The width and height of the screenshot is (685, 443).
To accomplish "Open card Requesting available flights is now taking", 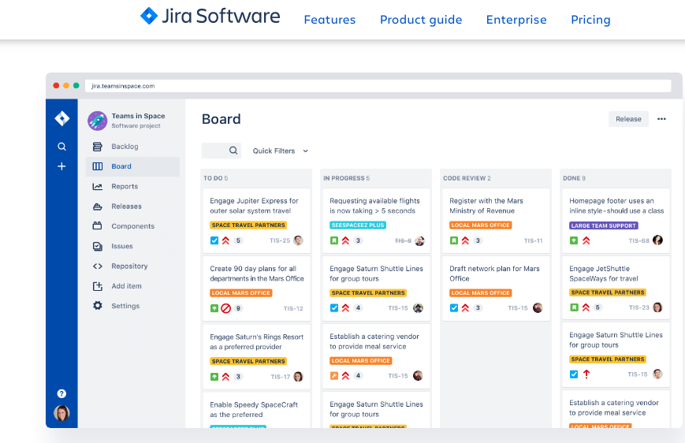I will pos(376,221).
